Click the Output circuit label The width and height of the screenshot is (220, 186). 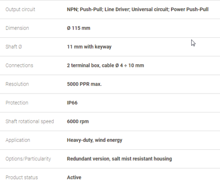20,9
